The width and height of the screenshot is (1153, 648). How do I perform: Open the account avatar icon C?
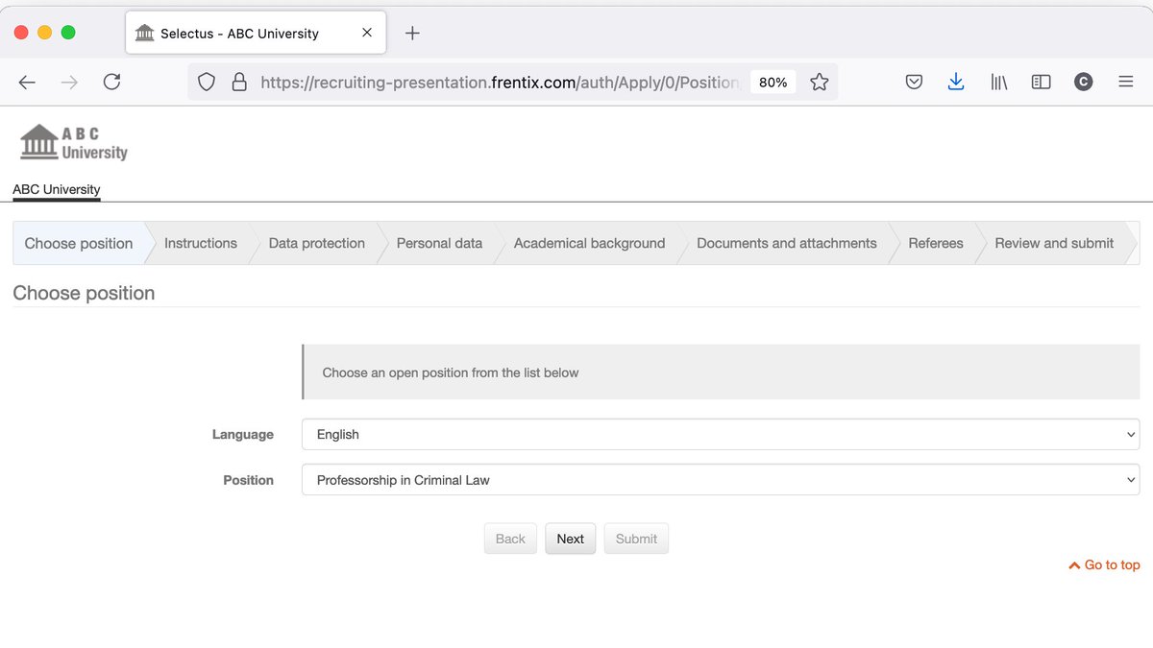point(1083,83)
